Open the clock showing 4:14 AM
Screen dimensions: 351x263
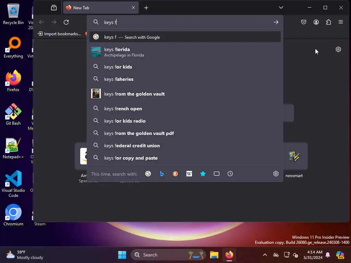coord(313,255)
